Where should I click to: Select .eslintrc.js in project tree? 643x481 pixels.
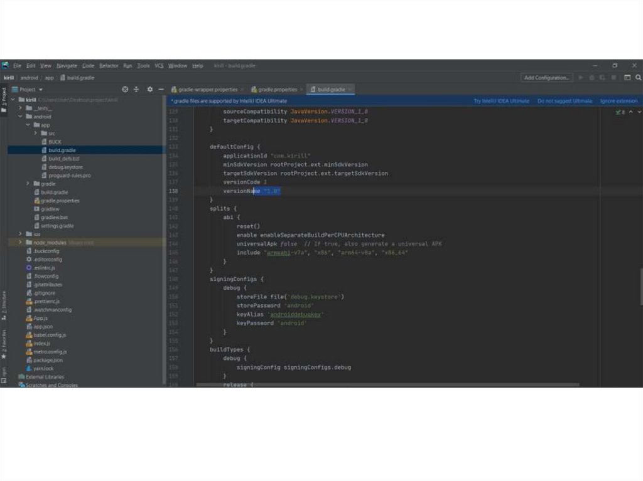pyautogui.click(x=41, y=268)
